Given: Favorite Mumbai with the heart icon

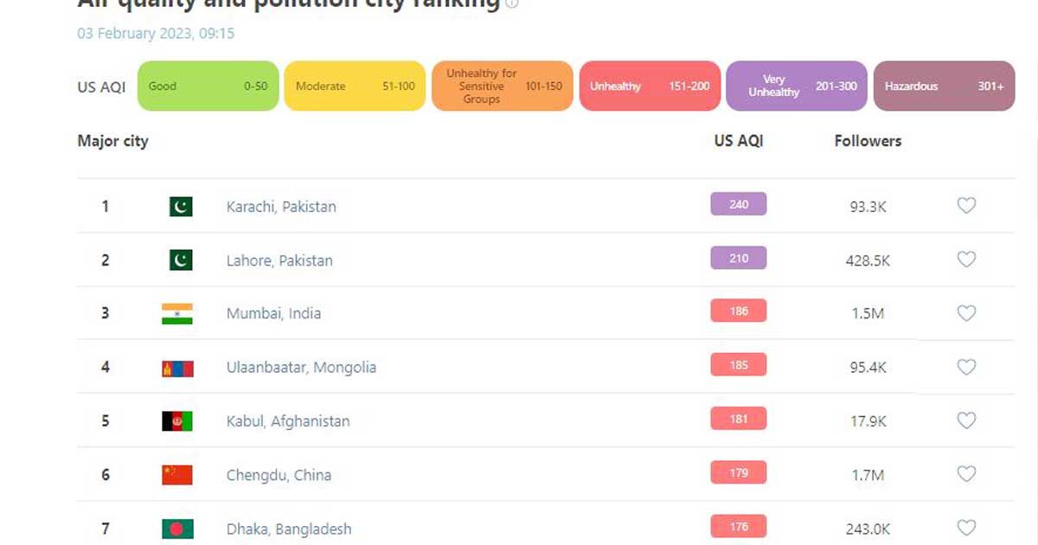Looking at the screenshot, I should tap(966, 313).
